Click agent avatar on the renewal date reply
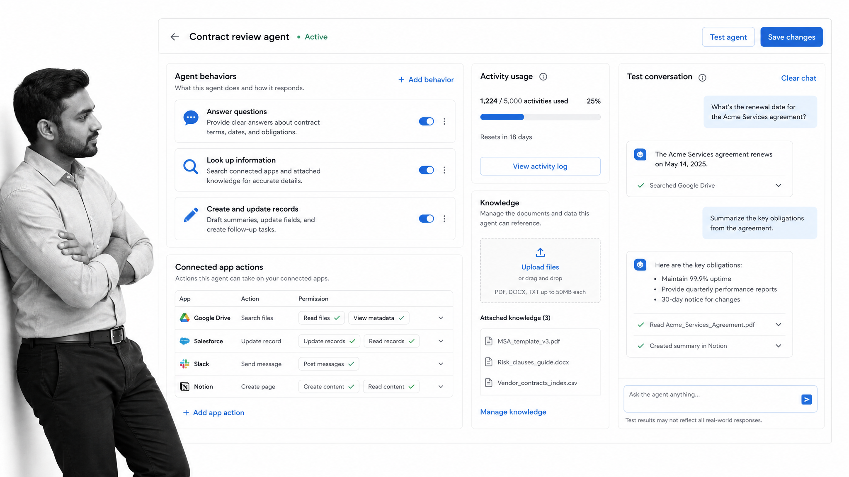 (640, 154)
